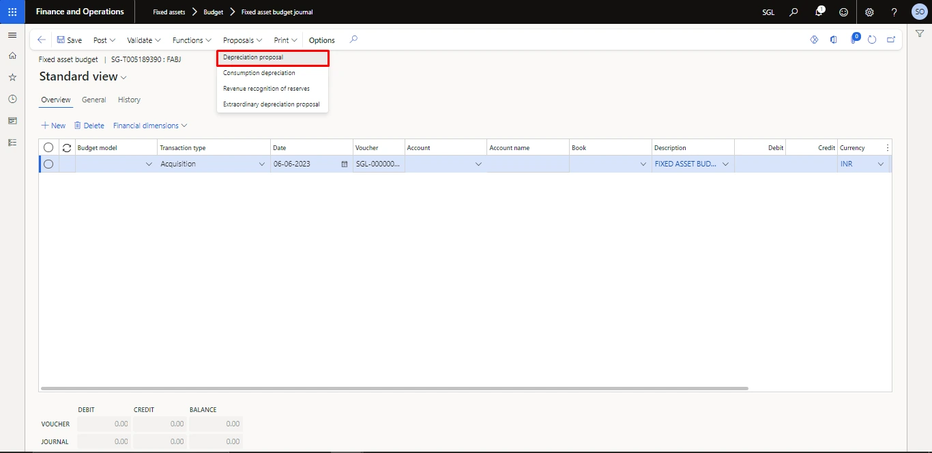
Task: Click the action pane search magnifier
Action: click(353, 40)
